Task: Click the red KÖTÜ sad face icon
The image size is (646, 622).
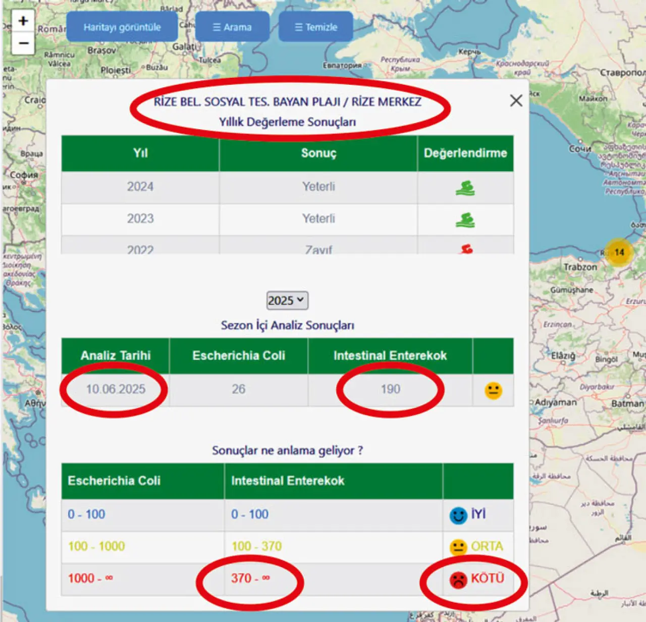Action: [458, 580]
